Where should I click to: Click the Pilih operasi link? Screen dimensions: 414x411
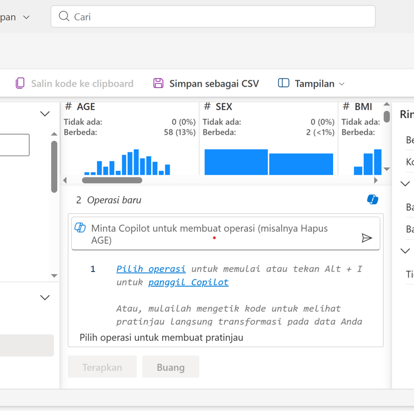coord(151,269)
